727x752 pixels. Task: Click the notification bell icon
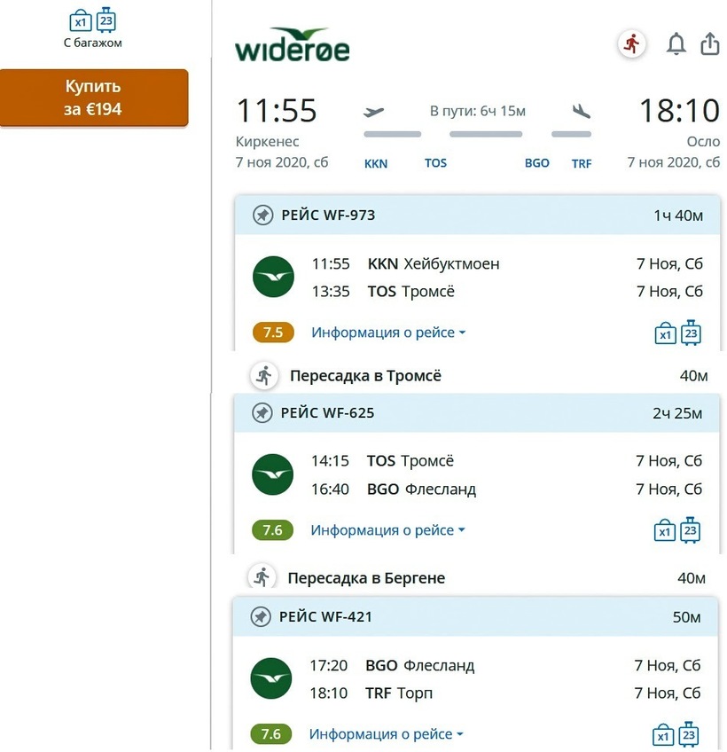(676, 43)
